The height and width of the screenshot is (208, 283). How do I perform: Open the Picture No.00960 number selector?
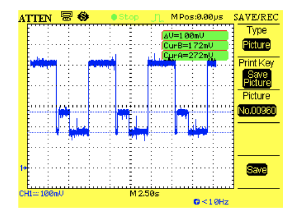(257, 110)
